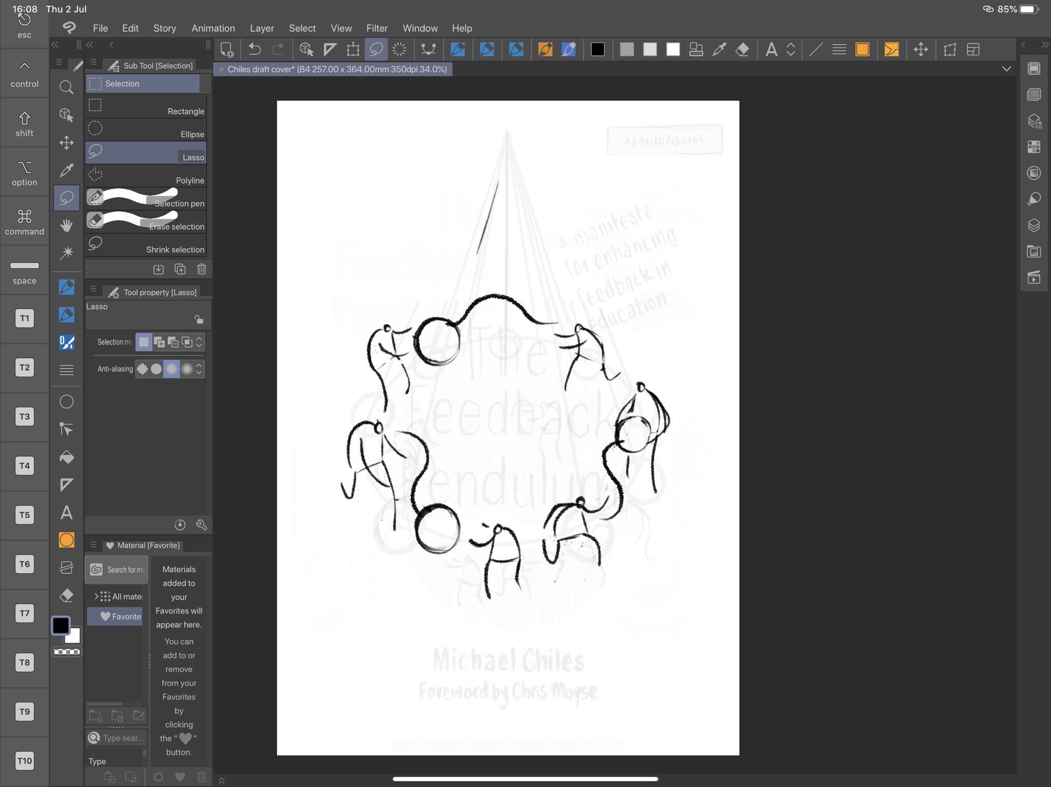Select the transparent color checker swatch

pos(67,652)
